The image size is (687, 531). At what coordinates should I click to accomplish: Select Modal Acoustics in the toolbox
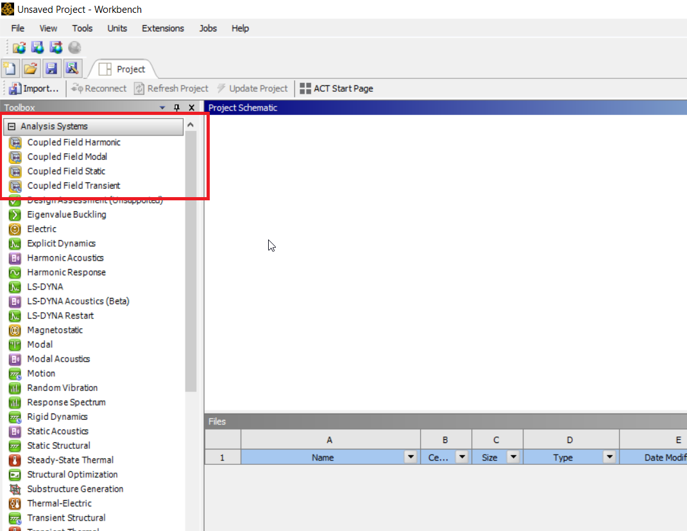click(58, 359)
